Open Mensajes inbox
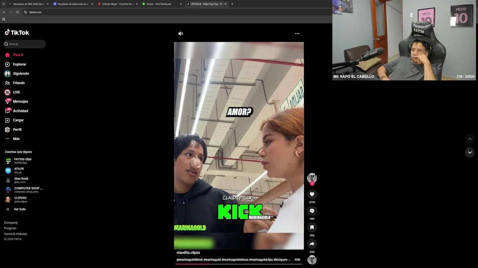This screenshot has height=268, width=478. click(16, 101)
